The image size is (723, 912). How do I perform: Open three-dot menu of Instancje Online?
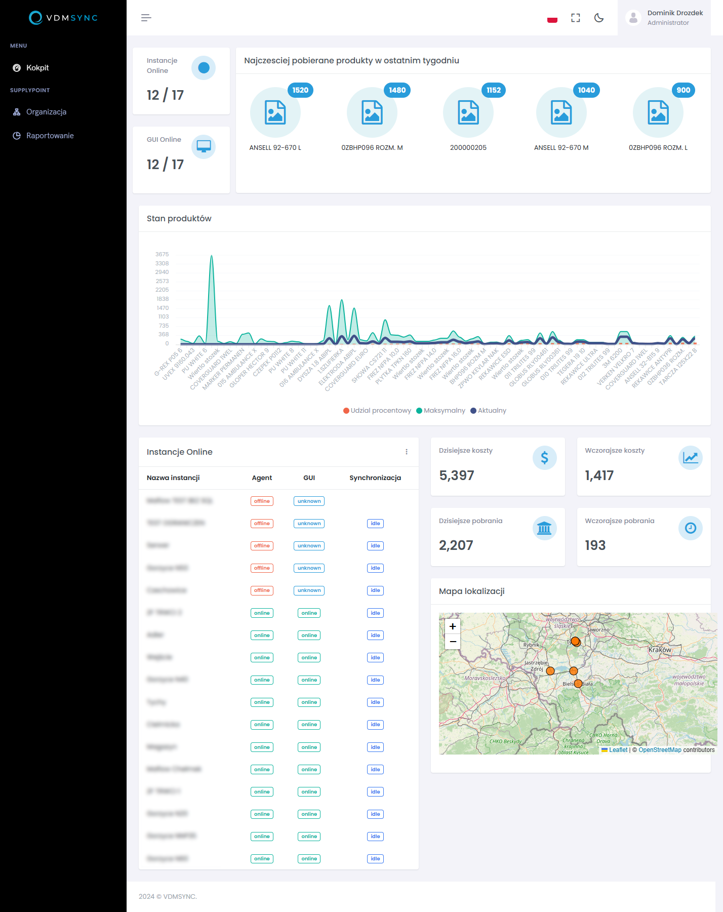pyautogui.click(x=407, y=452)
